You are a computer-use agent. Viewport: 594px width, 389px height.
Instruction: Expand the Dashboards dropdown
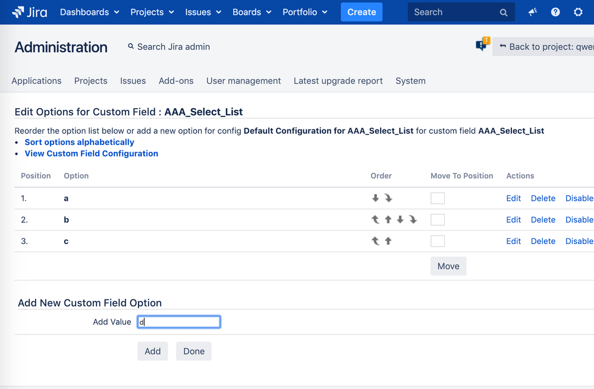pyautogui.click(x=90, y=12)
